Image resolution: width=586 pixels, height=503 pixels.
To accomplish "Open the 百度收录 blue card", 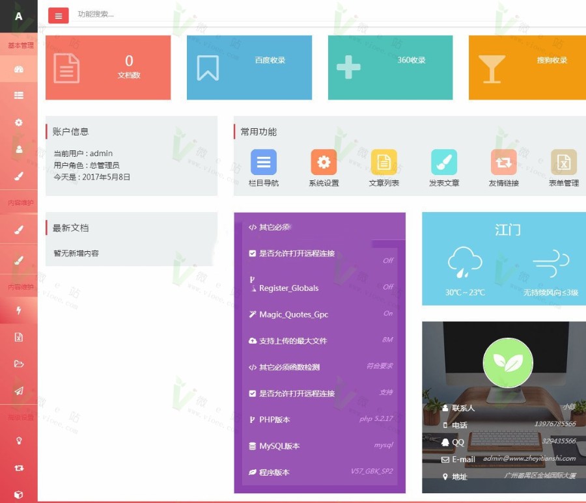I will click(249, 68).
